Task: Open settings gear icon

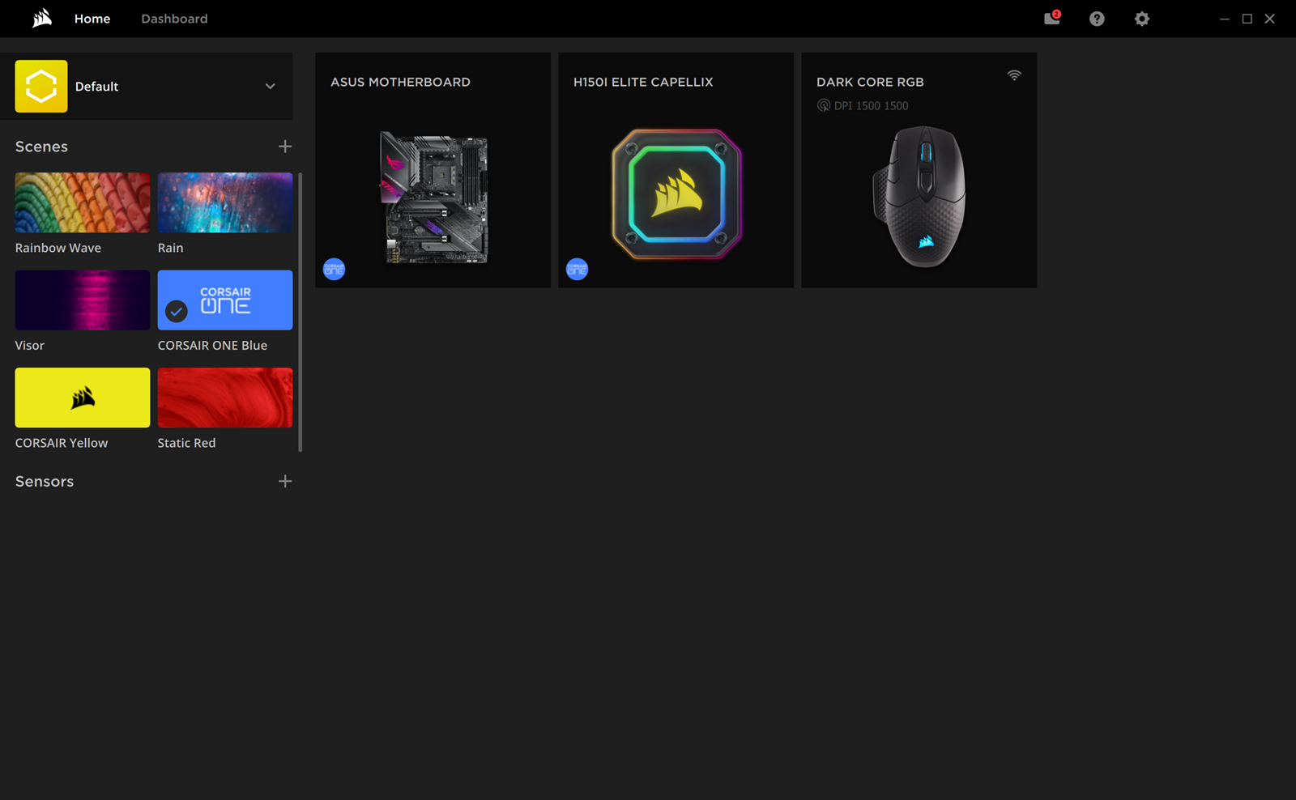Action: point(1142,19)
